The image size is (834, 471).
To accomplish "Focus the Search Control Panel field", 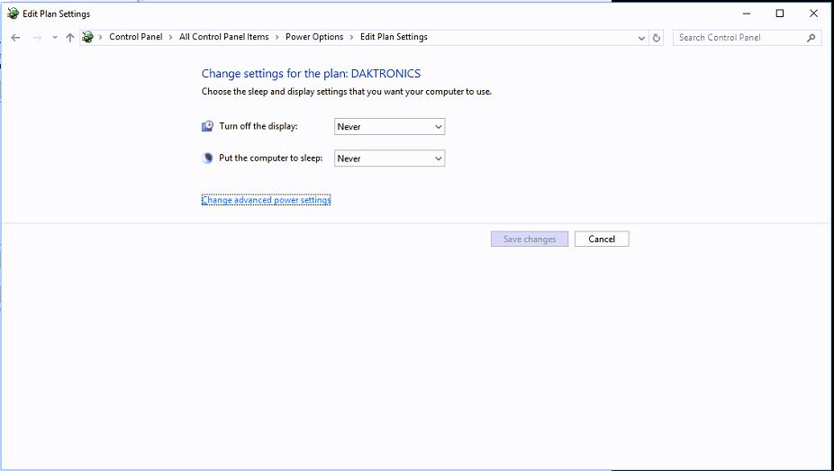I will (739, 38).
